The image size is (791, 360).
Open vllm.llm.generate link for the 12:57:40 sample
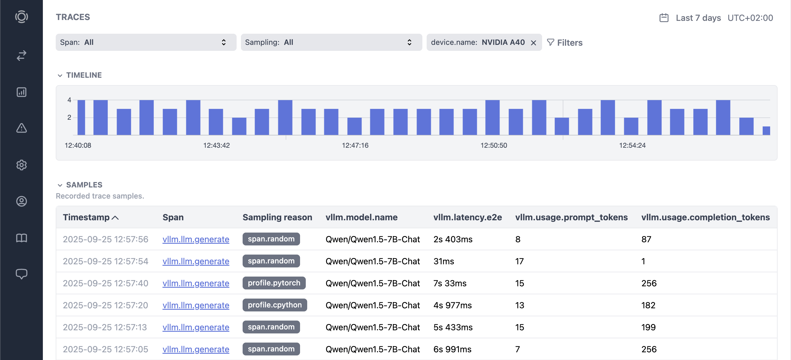pyautogui.click(x=195, y=283)
